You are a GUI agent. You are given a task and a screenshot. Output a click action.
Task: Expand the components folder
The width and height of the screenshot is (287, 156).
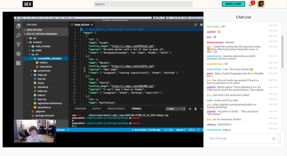pyautogui.click(x=44, y=71)
